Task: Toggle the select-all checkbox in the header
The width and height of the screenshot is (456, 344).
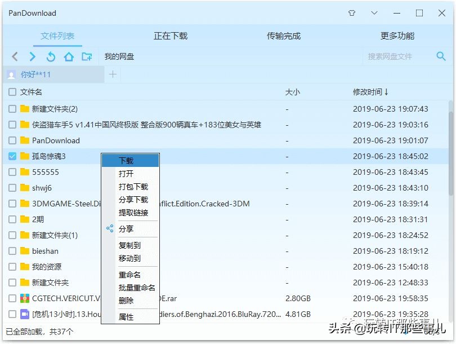Action: pos(12,92)
